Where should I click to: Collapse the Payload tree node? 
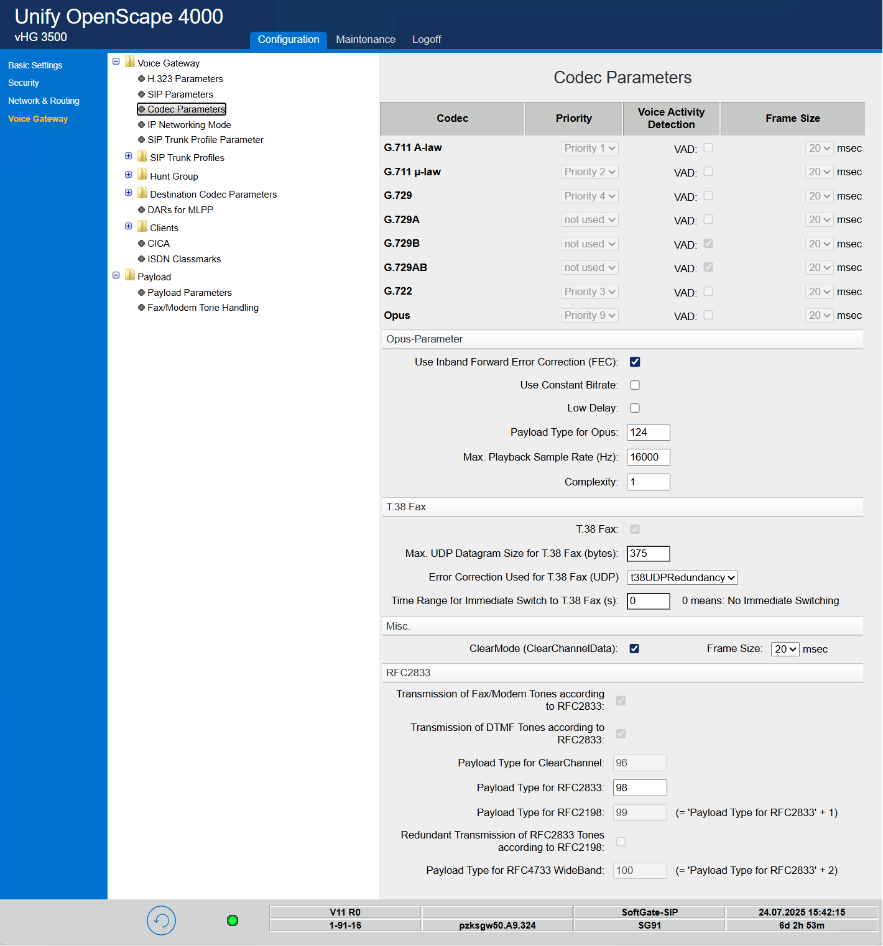(x=116, y=275)
